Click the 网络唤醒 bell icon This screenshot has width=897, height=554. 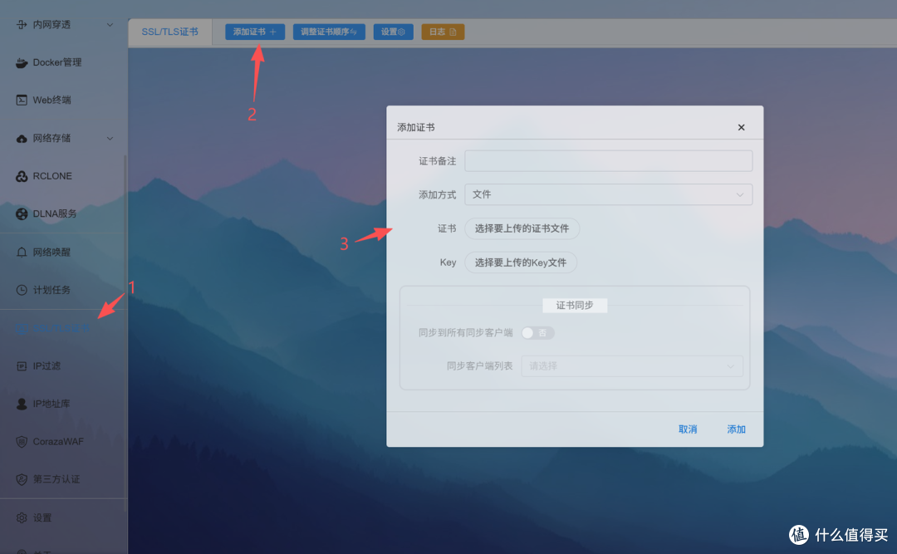click(22, 252)
